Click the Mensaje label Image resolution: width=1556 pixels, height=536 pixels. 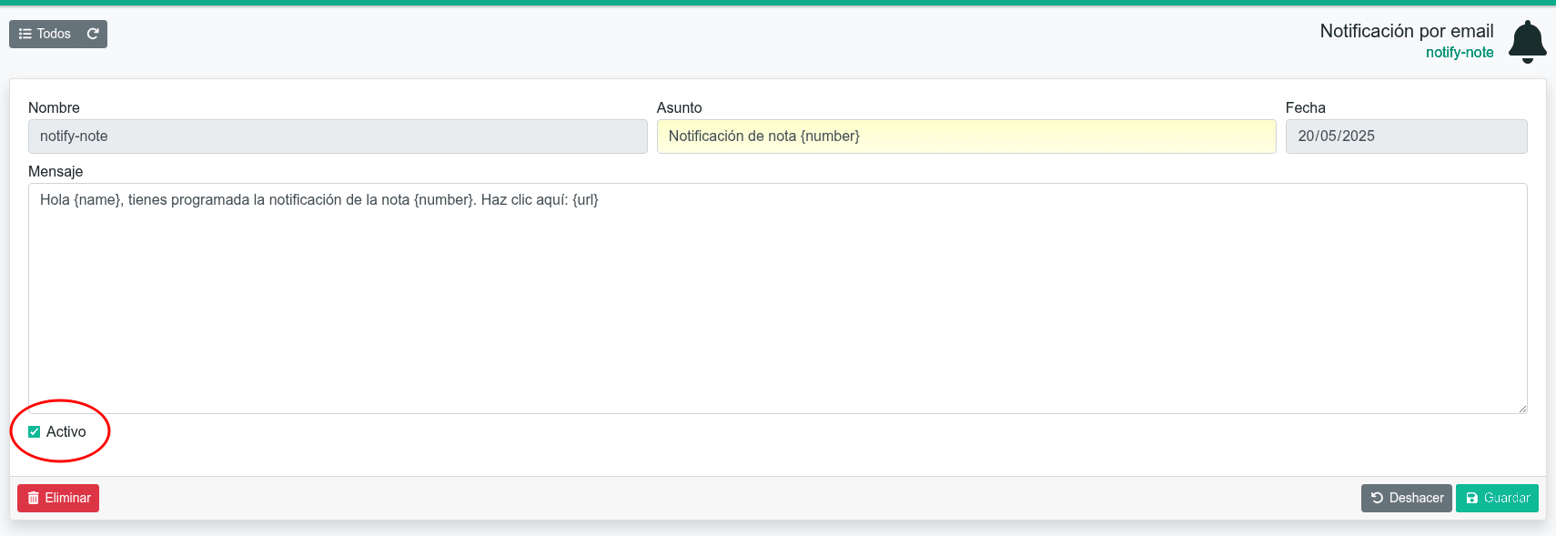pos(56,171)
